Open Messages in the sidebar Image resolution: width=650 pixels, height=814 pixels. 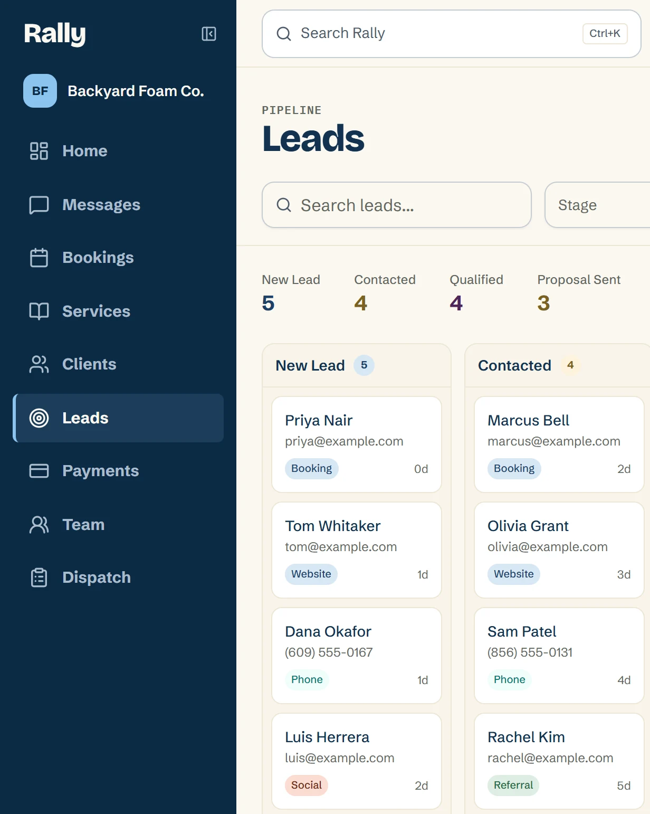pos(118,205)
